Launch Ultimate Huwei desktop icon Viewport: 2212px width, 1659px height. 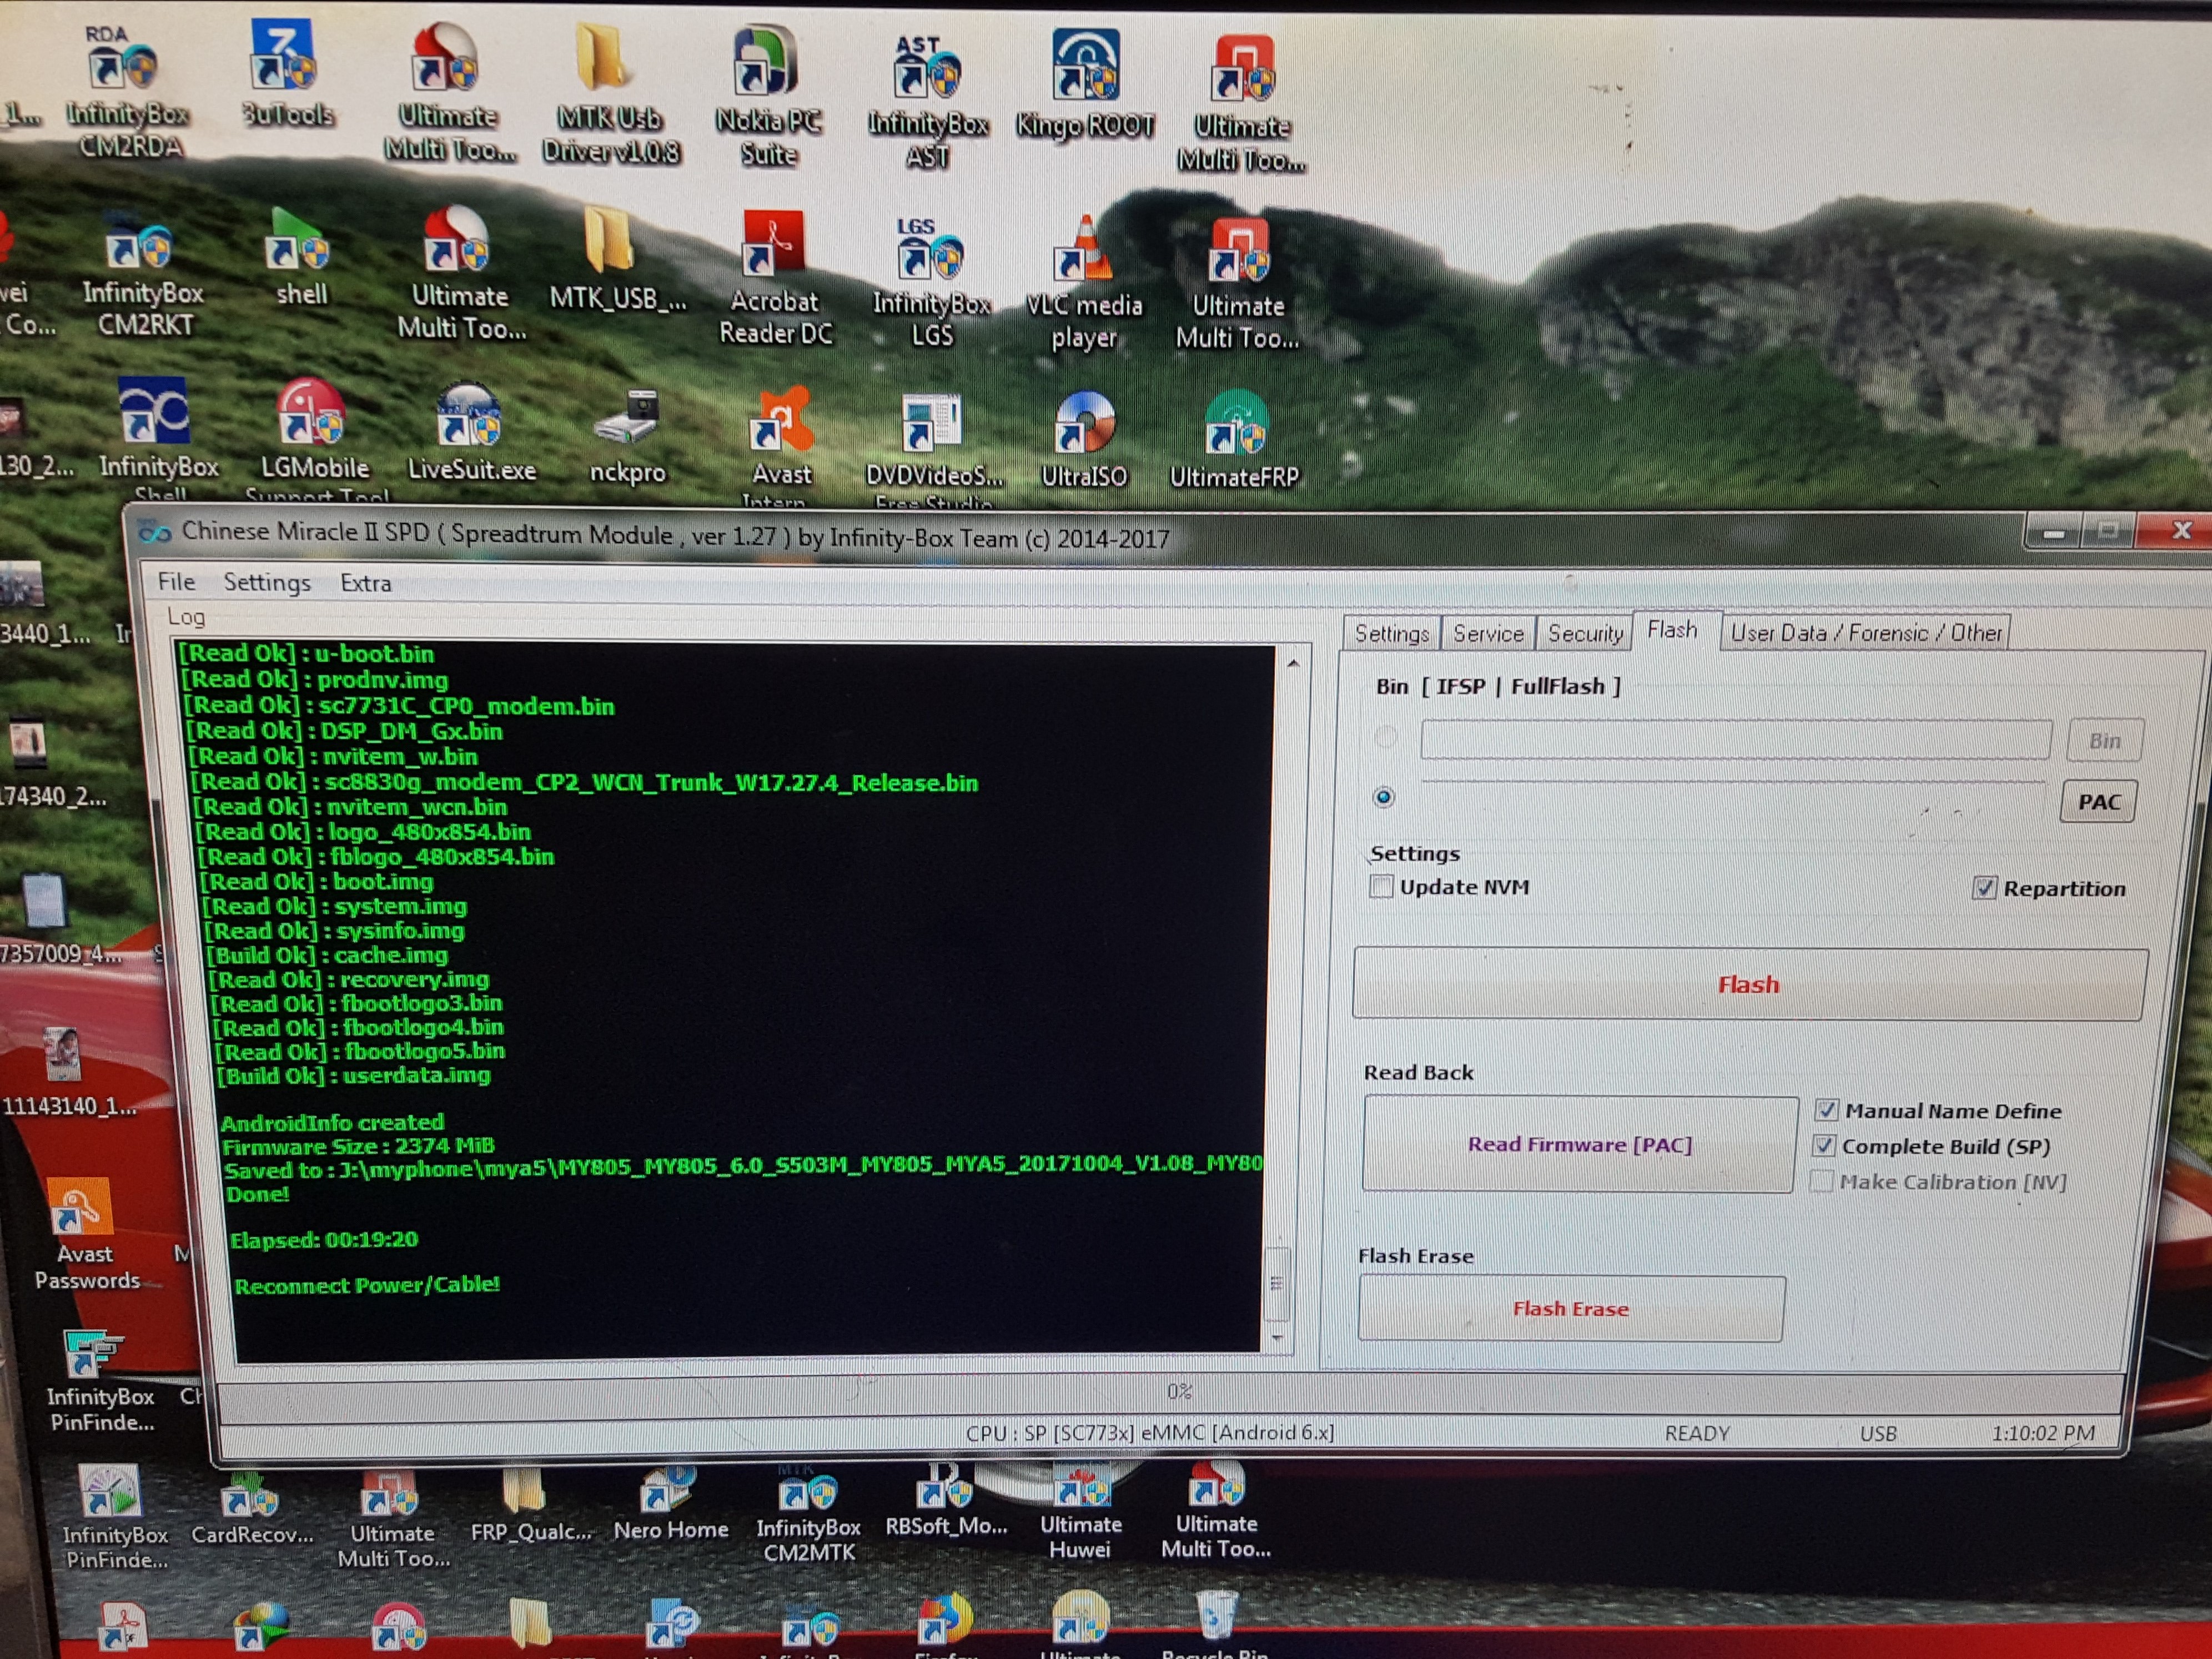click(x=1080, y=1513)
